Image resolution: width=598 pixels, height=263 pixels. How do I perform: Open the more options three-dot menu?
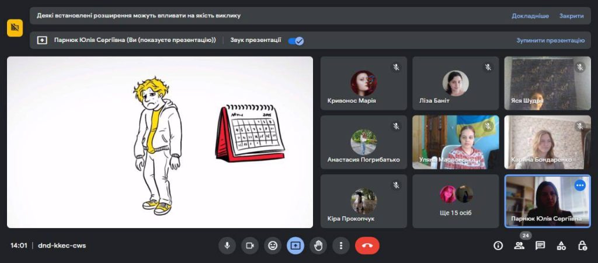click(341, 246)
